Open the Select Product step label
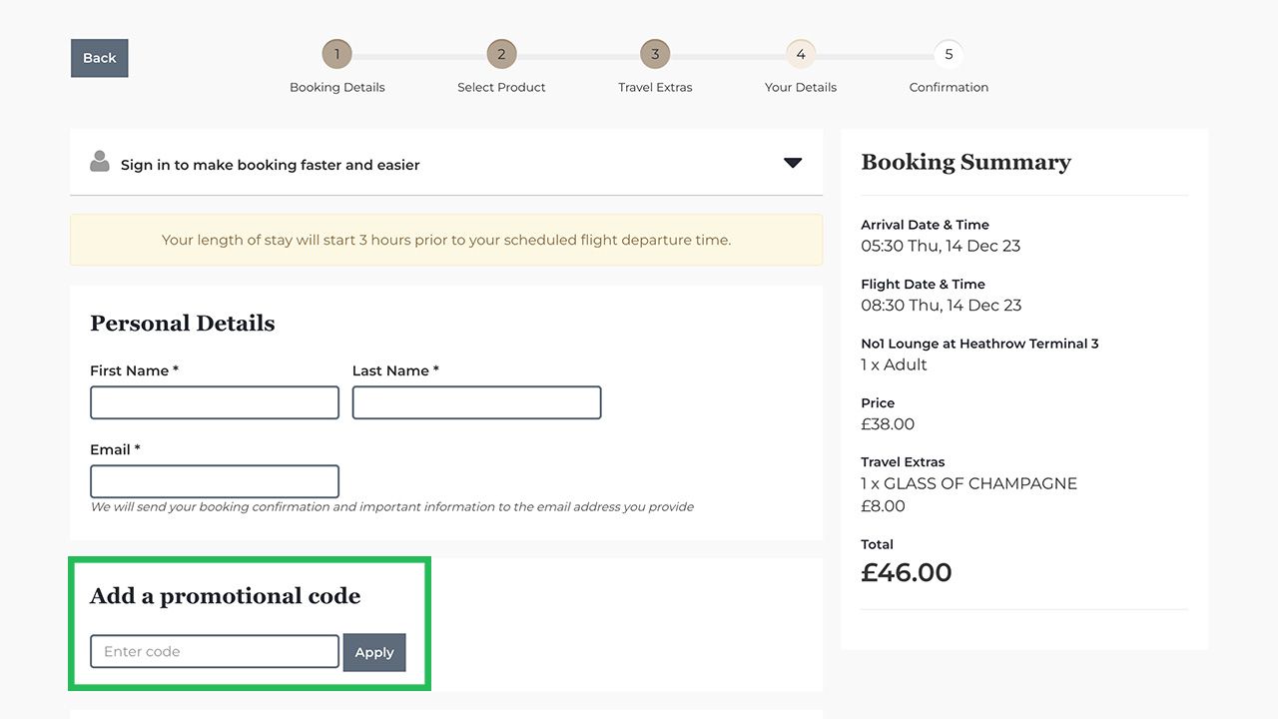 [x=501, y=87]
